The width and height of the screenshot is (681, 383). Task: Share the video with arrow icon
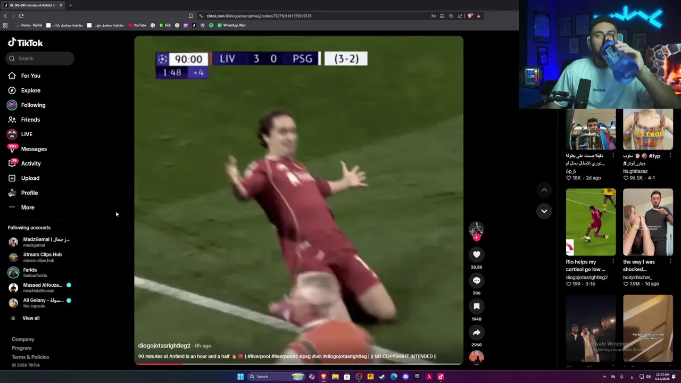pos(477,332)
